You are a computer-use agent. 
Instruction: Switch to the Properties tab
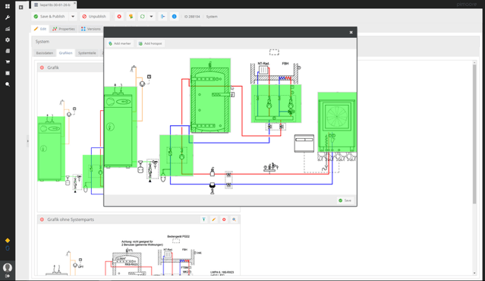(x=64, y=29)
